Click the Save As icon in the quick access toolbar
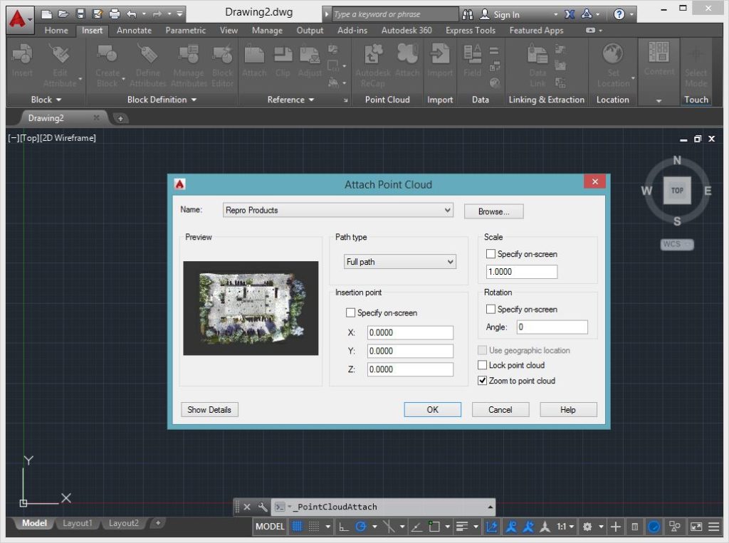Screen dimensions: 729x543 97,14
